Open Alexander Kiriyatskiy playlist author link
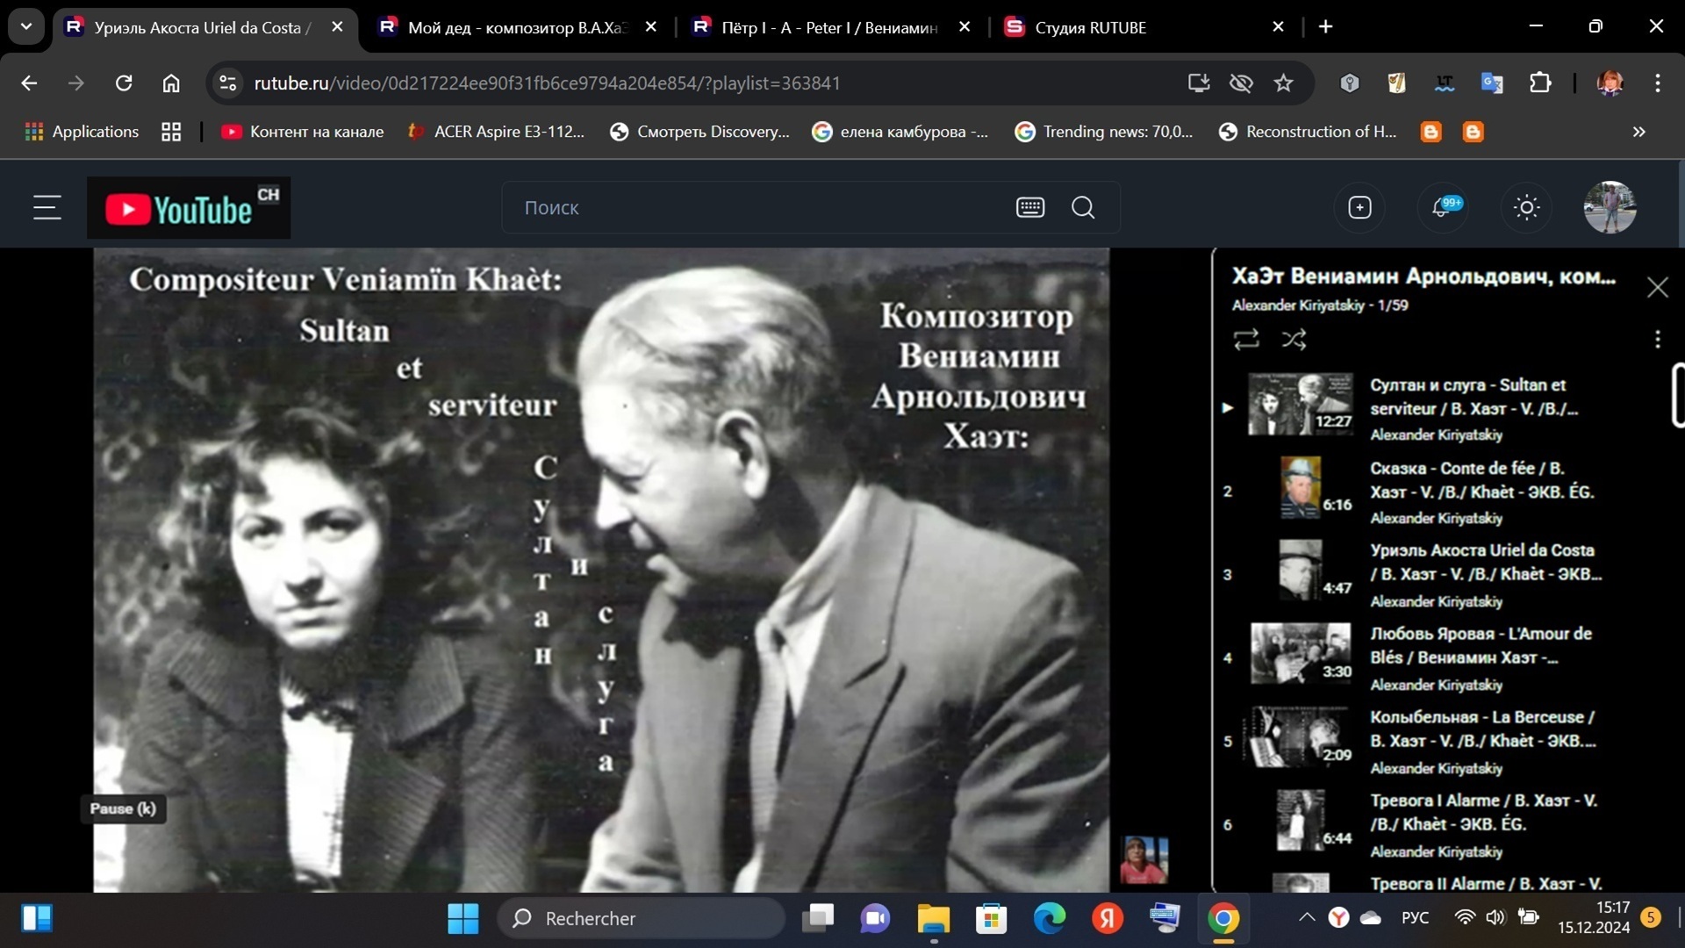 pyautogui.click(x=1297, y=305)
